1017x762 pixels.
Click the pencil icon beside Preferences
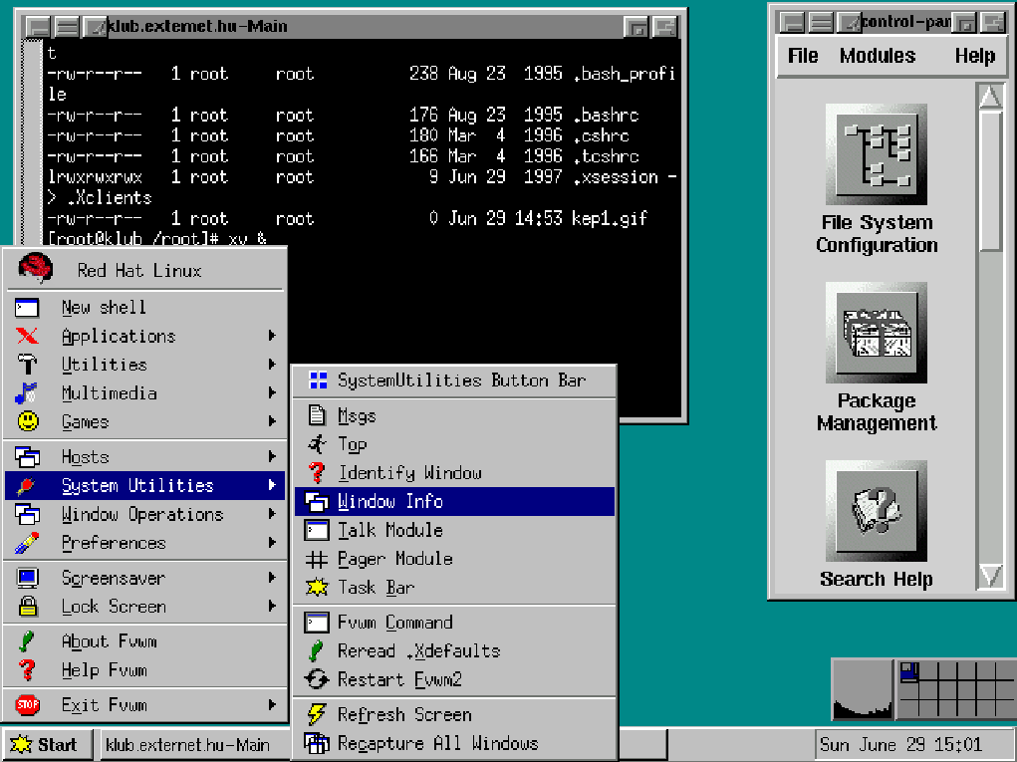pyautogui.click(x=27, y=543)
